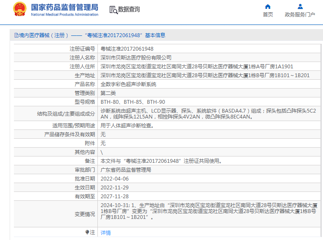Click the 备注 remark text

click(161, 161)
